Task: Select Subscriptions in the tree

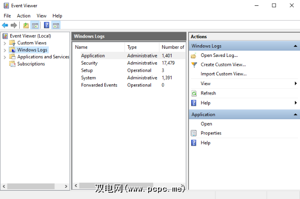Action: pos(31,64)
